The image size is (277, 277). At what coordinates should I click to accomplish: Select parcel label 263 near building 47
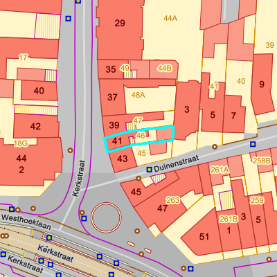click(x=172, y=200)
